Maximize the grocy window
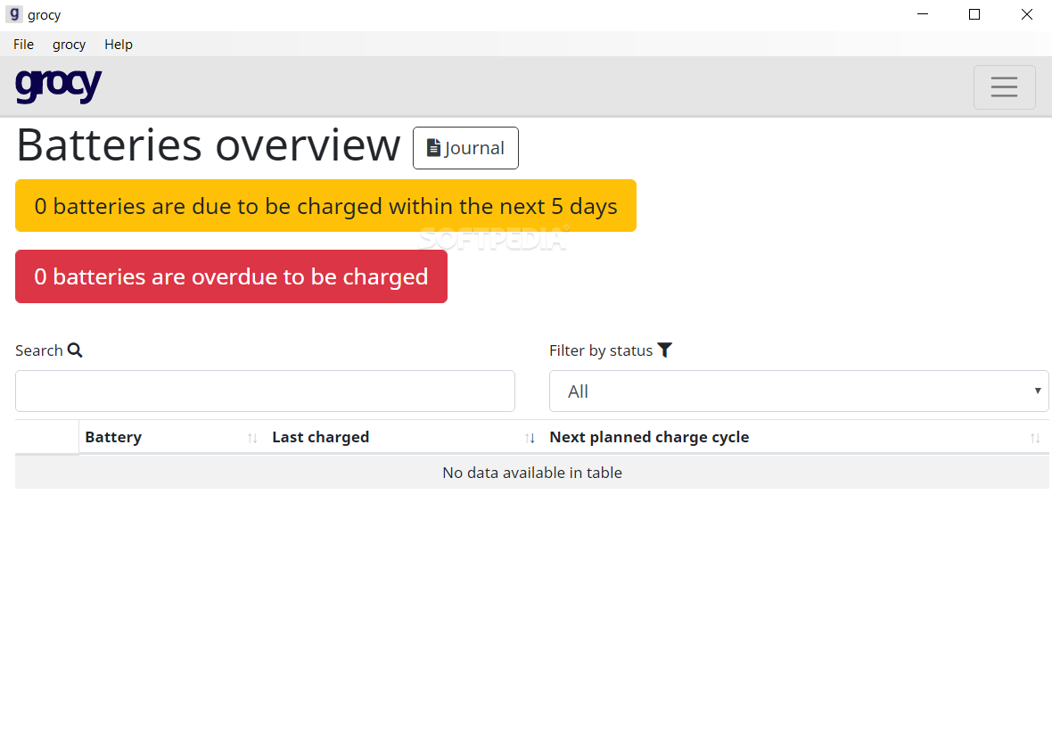 [x=974, y=14]
